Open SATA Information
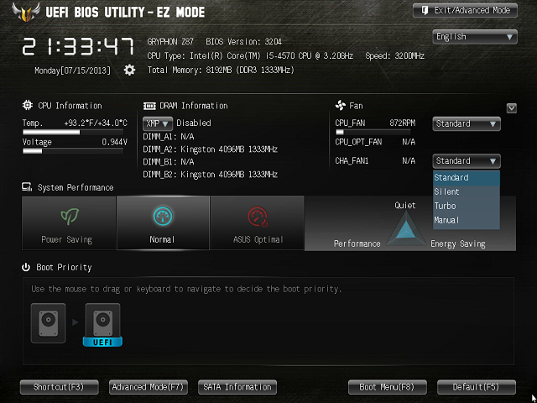This screenshot has height=403, width=537. (237, 387)
